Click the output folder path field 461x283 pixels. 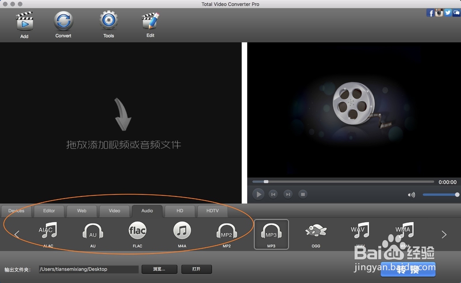89,269
